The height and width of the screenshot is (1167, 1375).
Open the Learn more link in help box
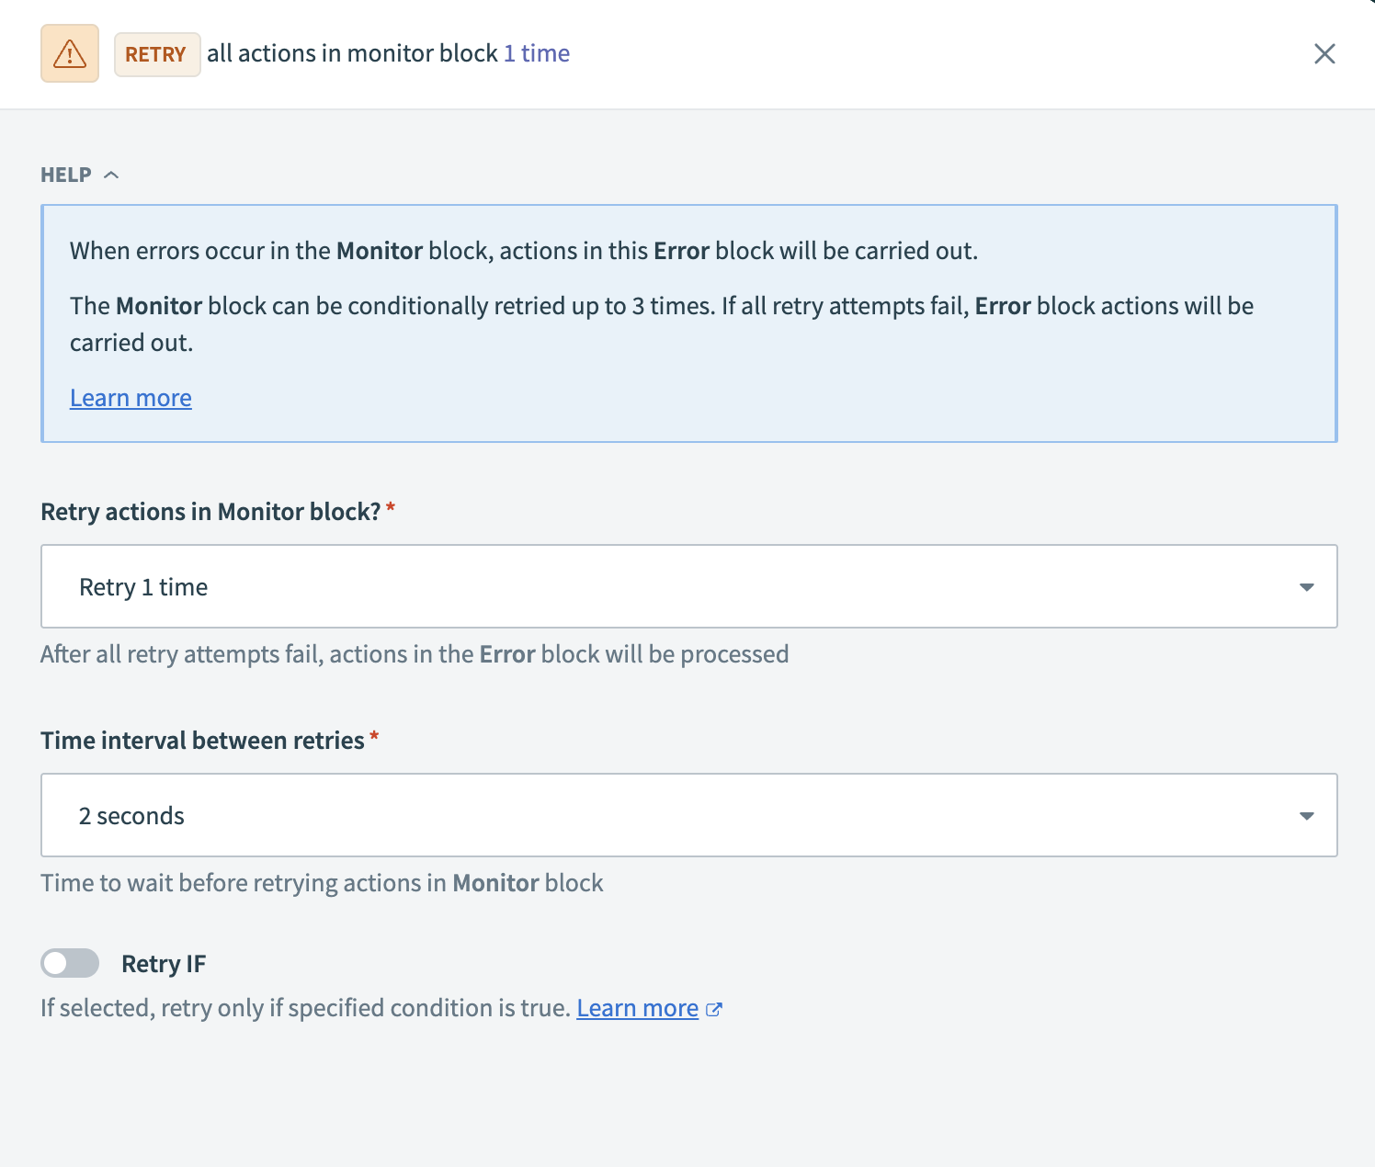pos(131,397)
